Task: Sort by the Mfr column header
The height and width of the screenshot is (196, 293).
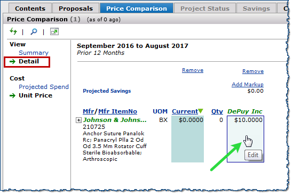Action: [x=89, y=111]
